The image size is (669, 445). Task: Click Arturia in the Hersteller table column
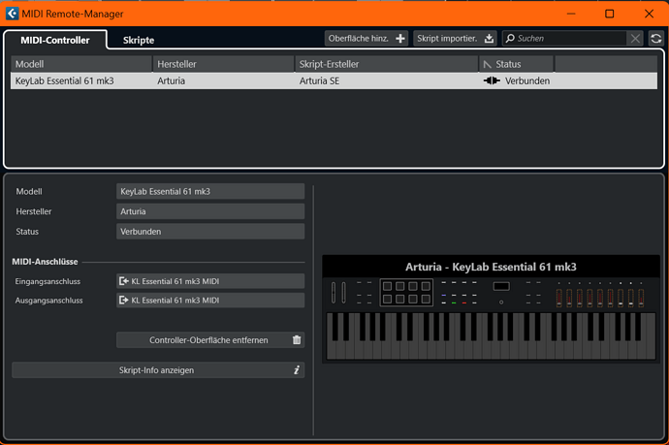click(171, 80)
